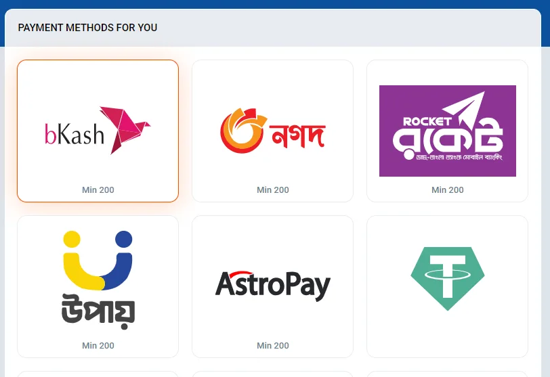Click the red Nagad Bengali wordmark

click(x=297, y=135)
